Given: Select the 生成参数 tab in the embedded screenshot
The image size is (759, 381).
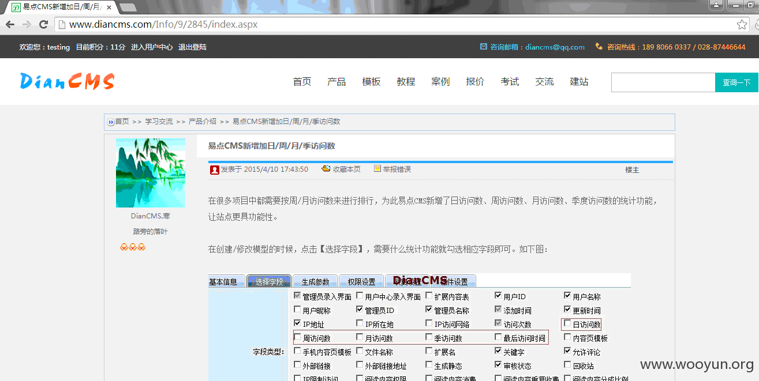Looking at the screenshot, I should [x=315, y=281].
